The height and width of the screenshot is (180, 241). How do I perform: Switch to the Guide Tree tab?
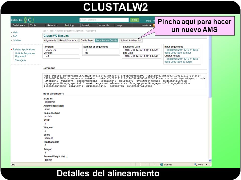pyautogui.click(x=87, y=40)
